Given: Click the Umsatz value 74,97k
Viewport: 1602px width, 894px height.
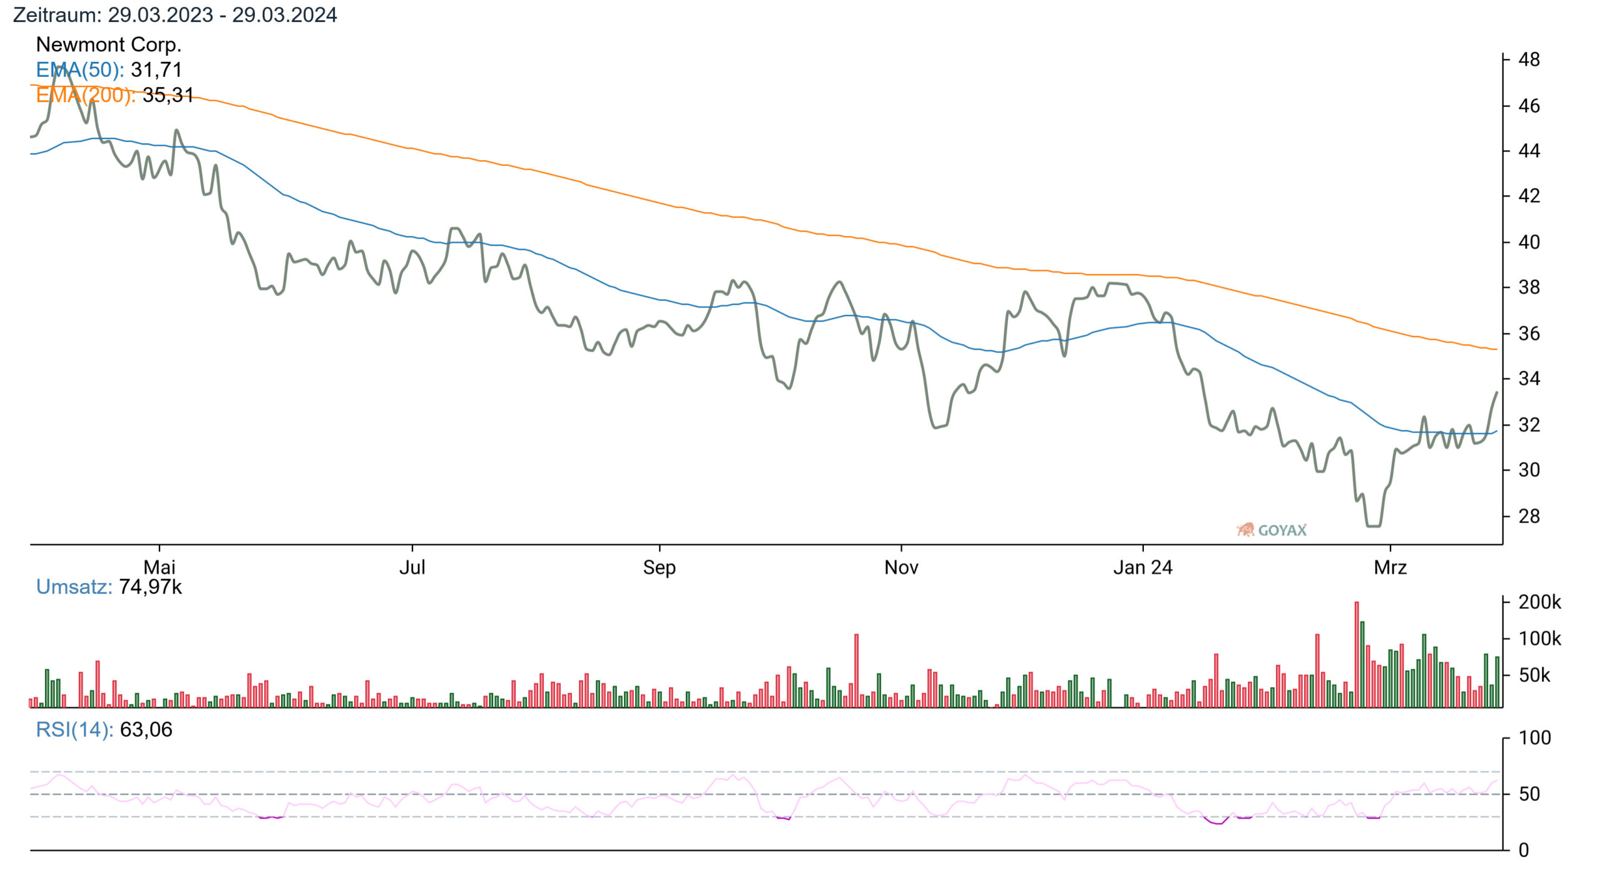Looking at the screenshot, I should [150, 587].
